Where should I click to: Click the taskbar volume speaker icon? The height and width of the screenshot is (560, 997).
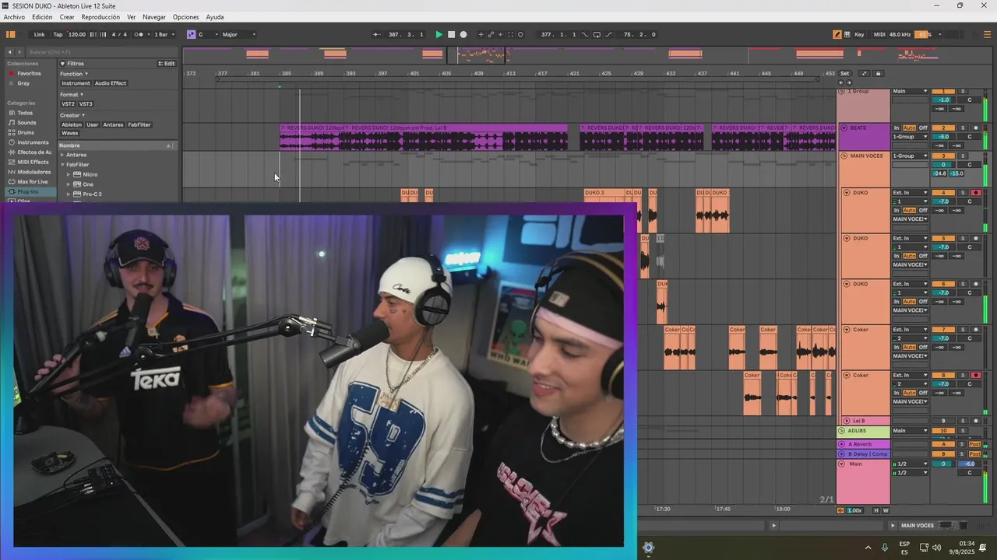(936, 548)
